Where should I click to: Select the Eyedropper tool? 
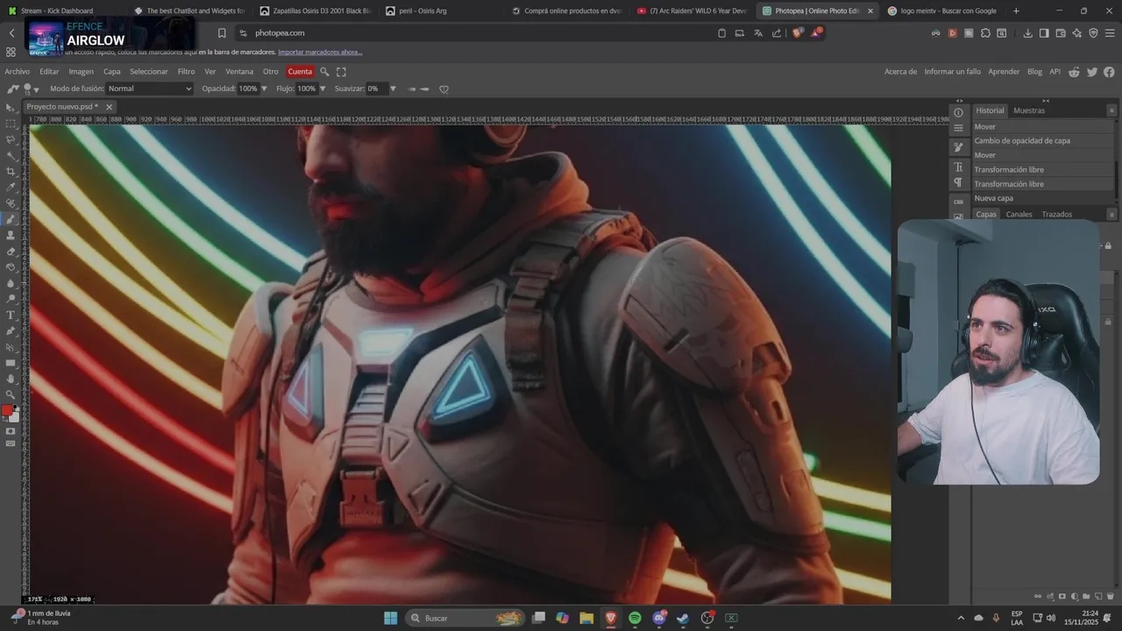tap(11, 187)
